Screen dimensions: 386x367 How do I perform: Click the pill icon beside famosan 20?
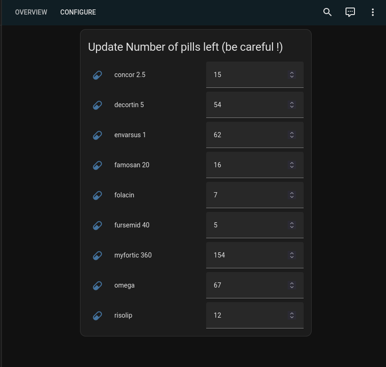click(97, 165)
